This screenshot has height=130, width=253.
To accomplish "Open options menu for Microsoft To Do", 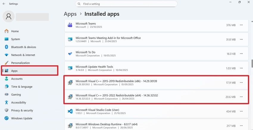I will point(241,54).
